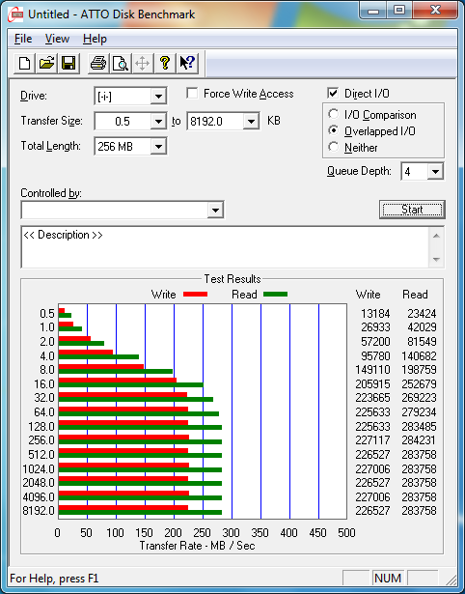The width and height of the screenshot is (465, 594).
Task: Click Description scrollbar up arrow
Action: (436, 236)
